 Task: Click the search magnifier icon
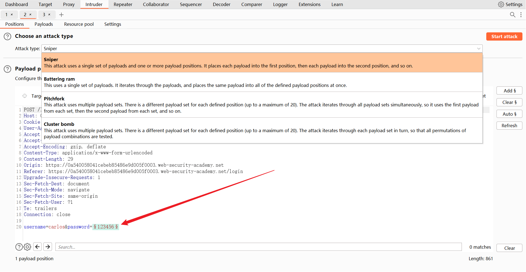[513, 15]
